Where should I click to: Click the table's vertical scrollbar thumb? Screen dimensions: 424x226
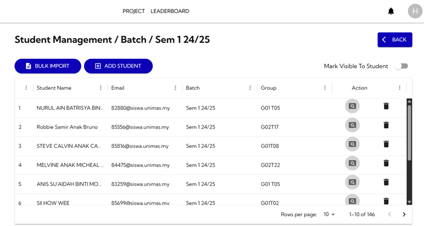click(409, 133)
